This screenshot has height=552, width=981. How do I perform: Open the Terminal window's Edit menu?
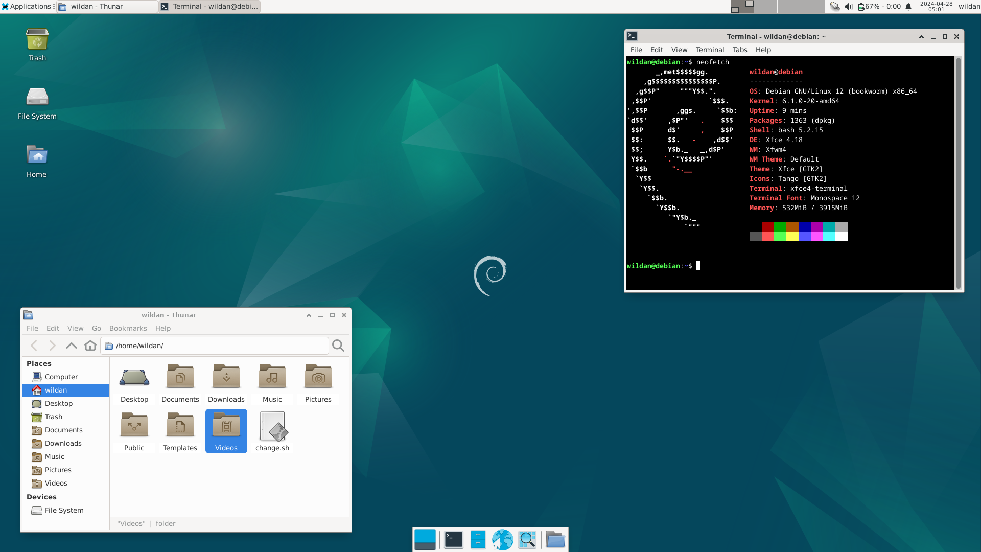657,50
